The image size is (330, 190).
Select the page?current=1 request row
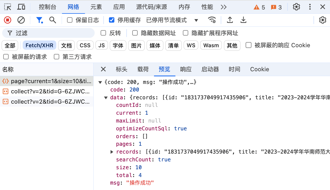point(47,81)
